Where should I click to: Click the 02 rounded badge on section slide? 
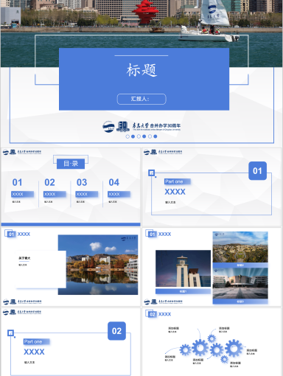[x=116, y=331]
